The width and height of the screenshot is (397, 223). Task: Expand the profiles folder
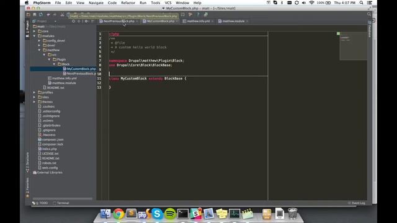pos(34,92)
